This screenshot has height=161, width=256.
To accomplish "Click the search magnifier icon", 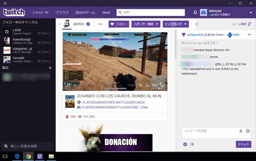I will 120,12.
